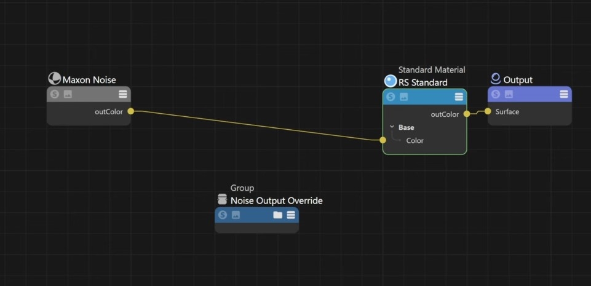
Task: Open the Output node hamburger menu
Action: click(564, 94)
